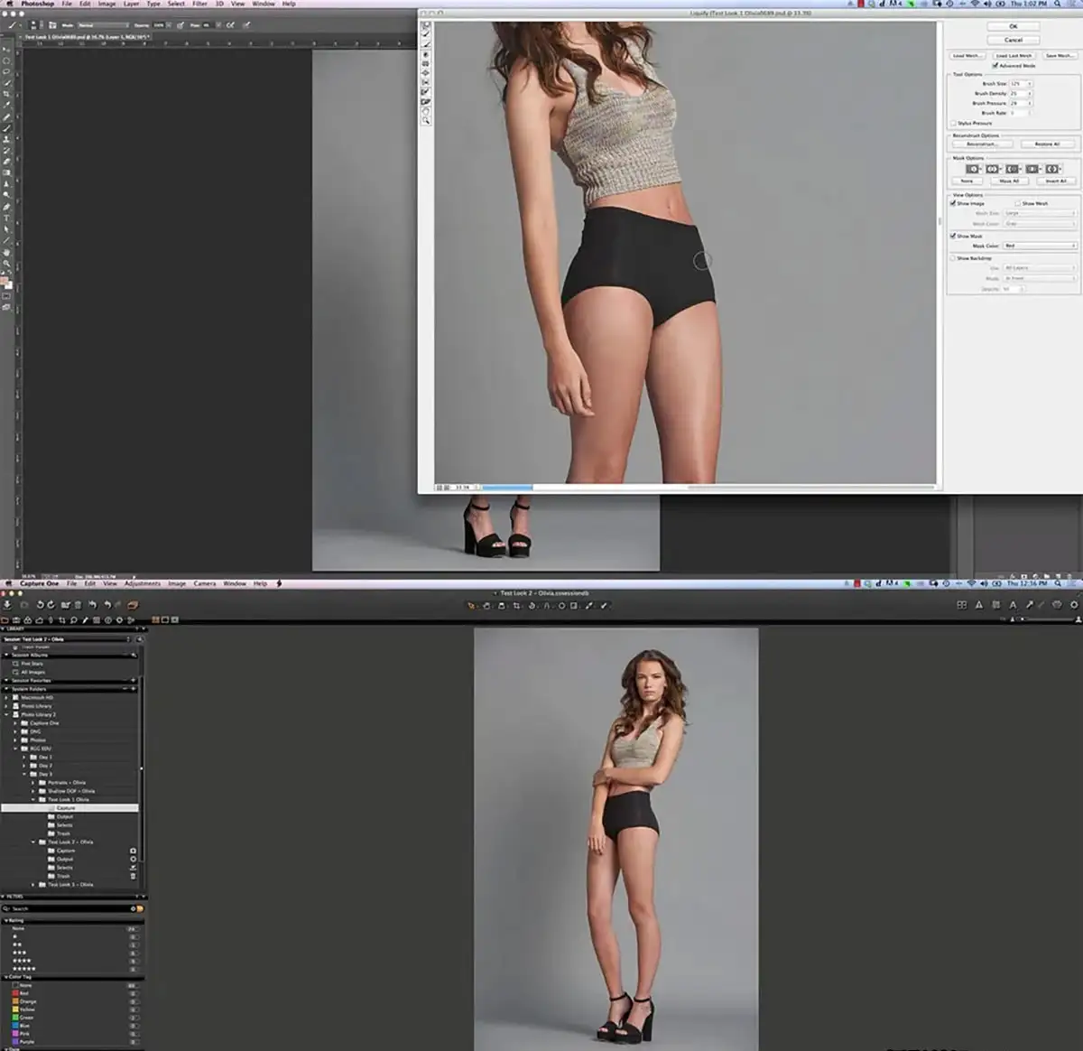This screenshot has height=1051, width=1083.
Task: Open the Camera menu in Capture One
Action: tap(205, 583)
